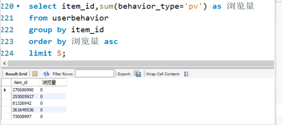Click the Export recordset save icon
Image resolution: width=282 pixels, height=125 pixels.
[137, 74]
